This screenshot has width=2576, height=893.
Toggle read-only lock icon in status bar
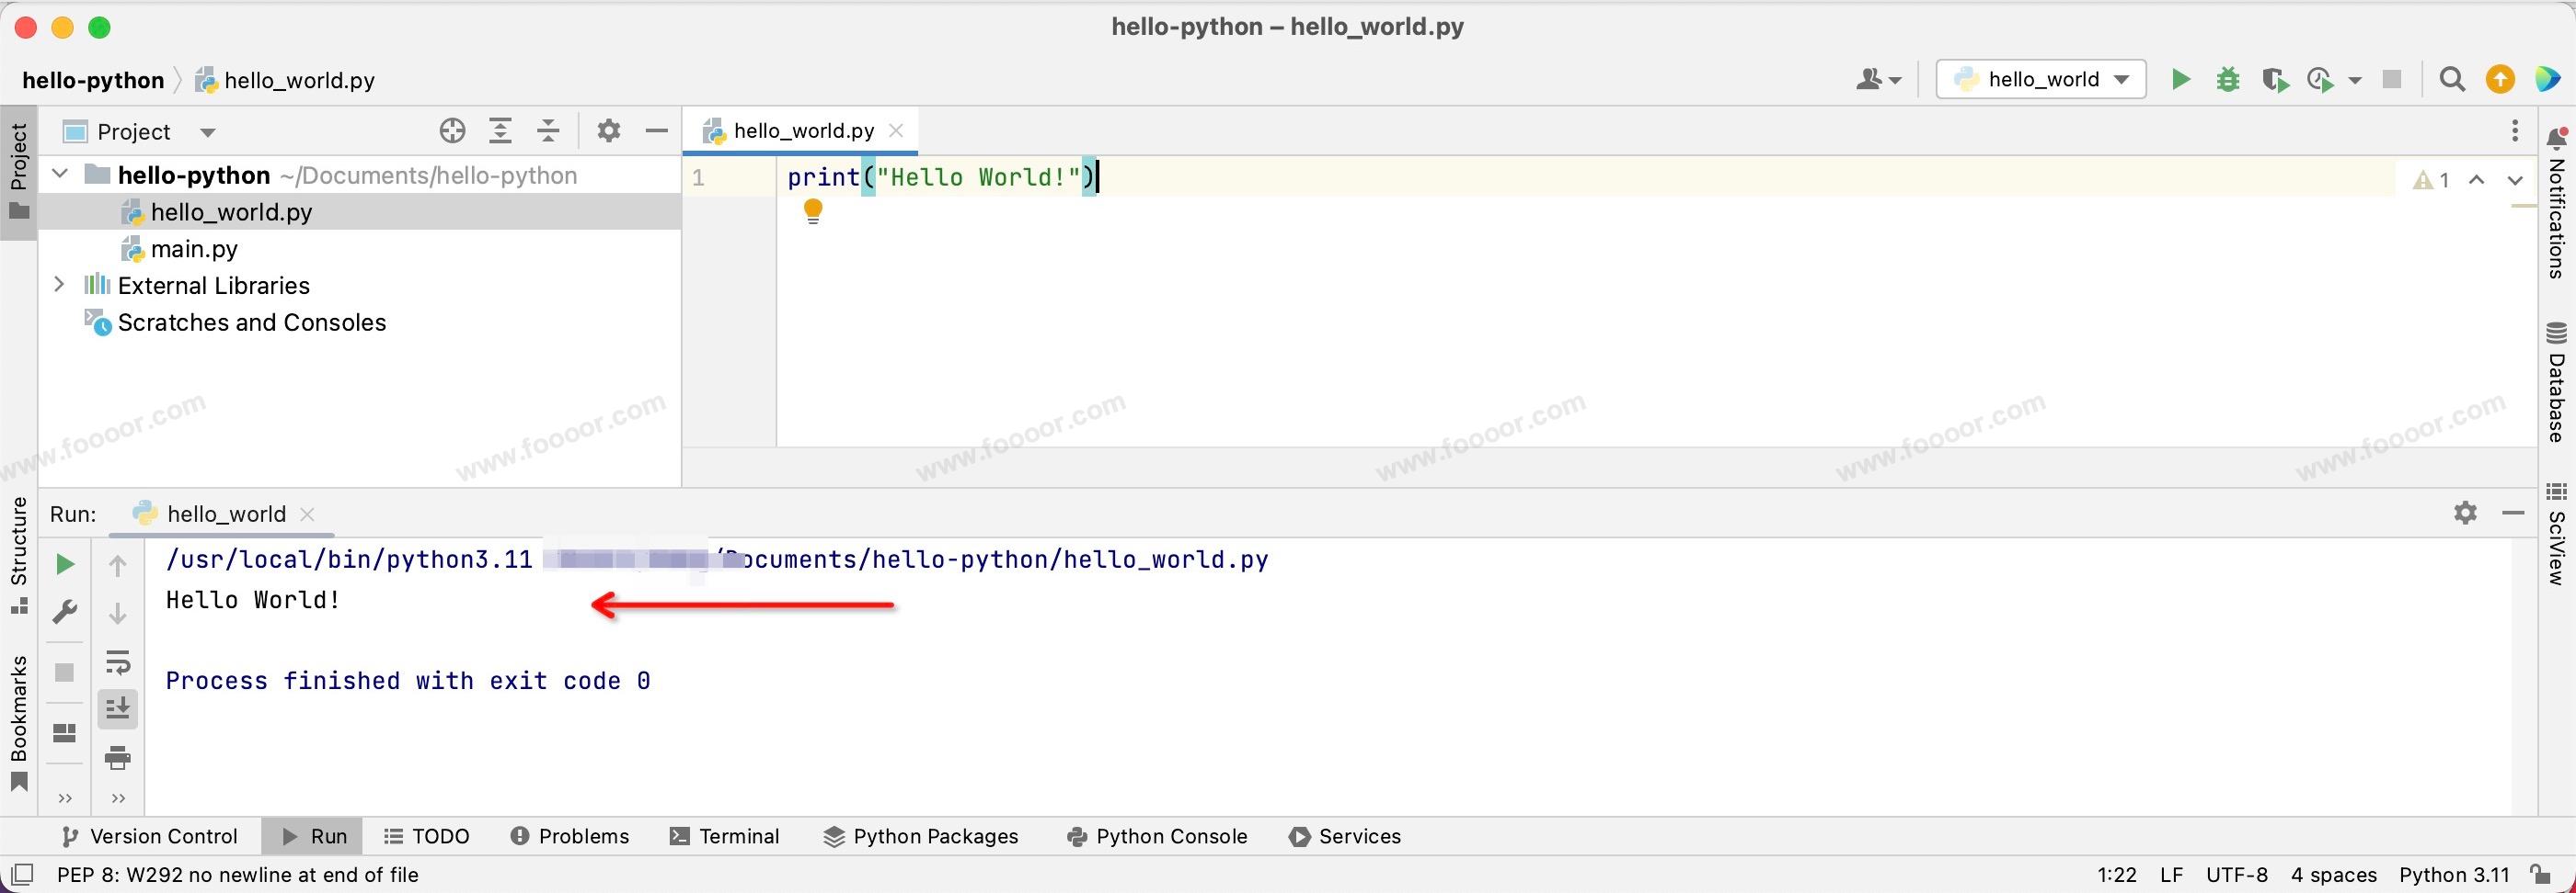[2539, 874]
